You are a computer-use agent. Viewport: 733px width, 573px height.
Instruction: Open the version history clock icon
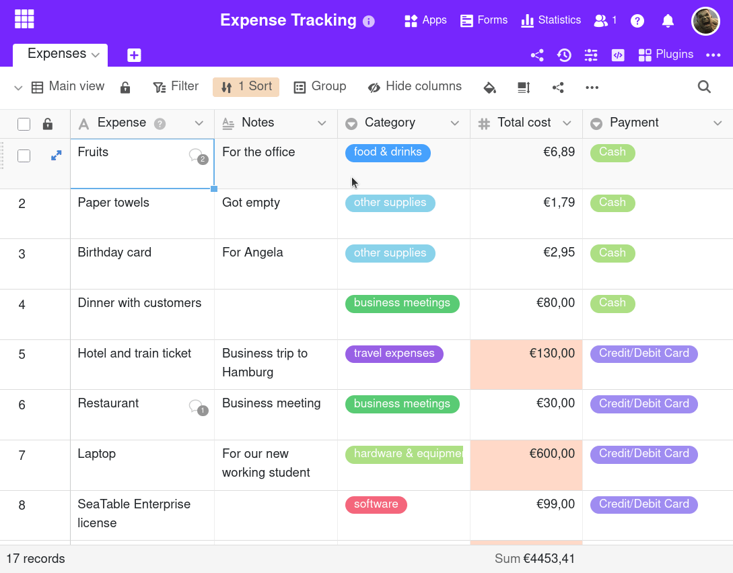pos(564,55)
